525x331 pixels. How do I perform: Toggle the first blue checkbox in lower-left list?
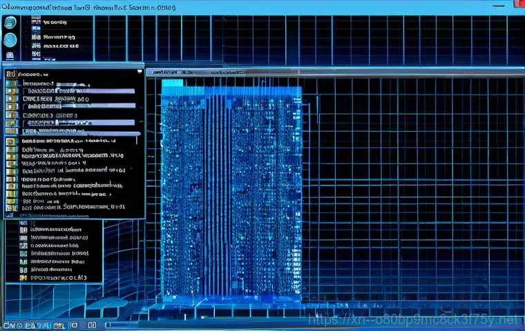23,224
